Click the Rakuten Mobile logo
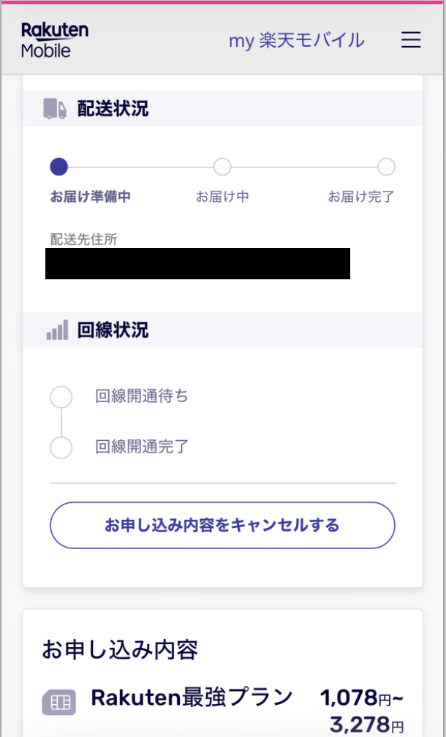The height and width of the screenshot is (737, 446). (55, 40)
